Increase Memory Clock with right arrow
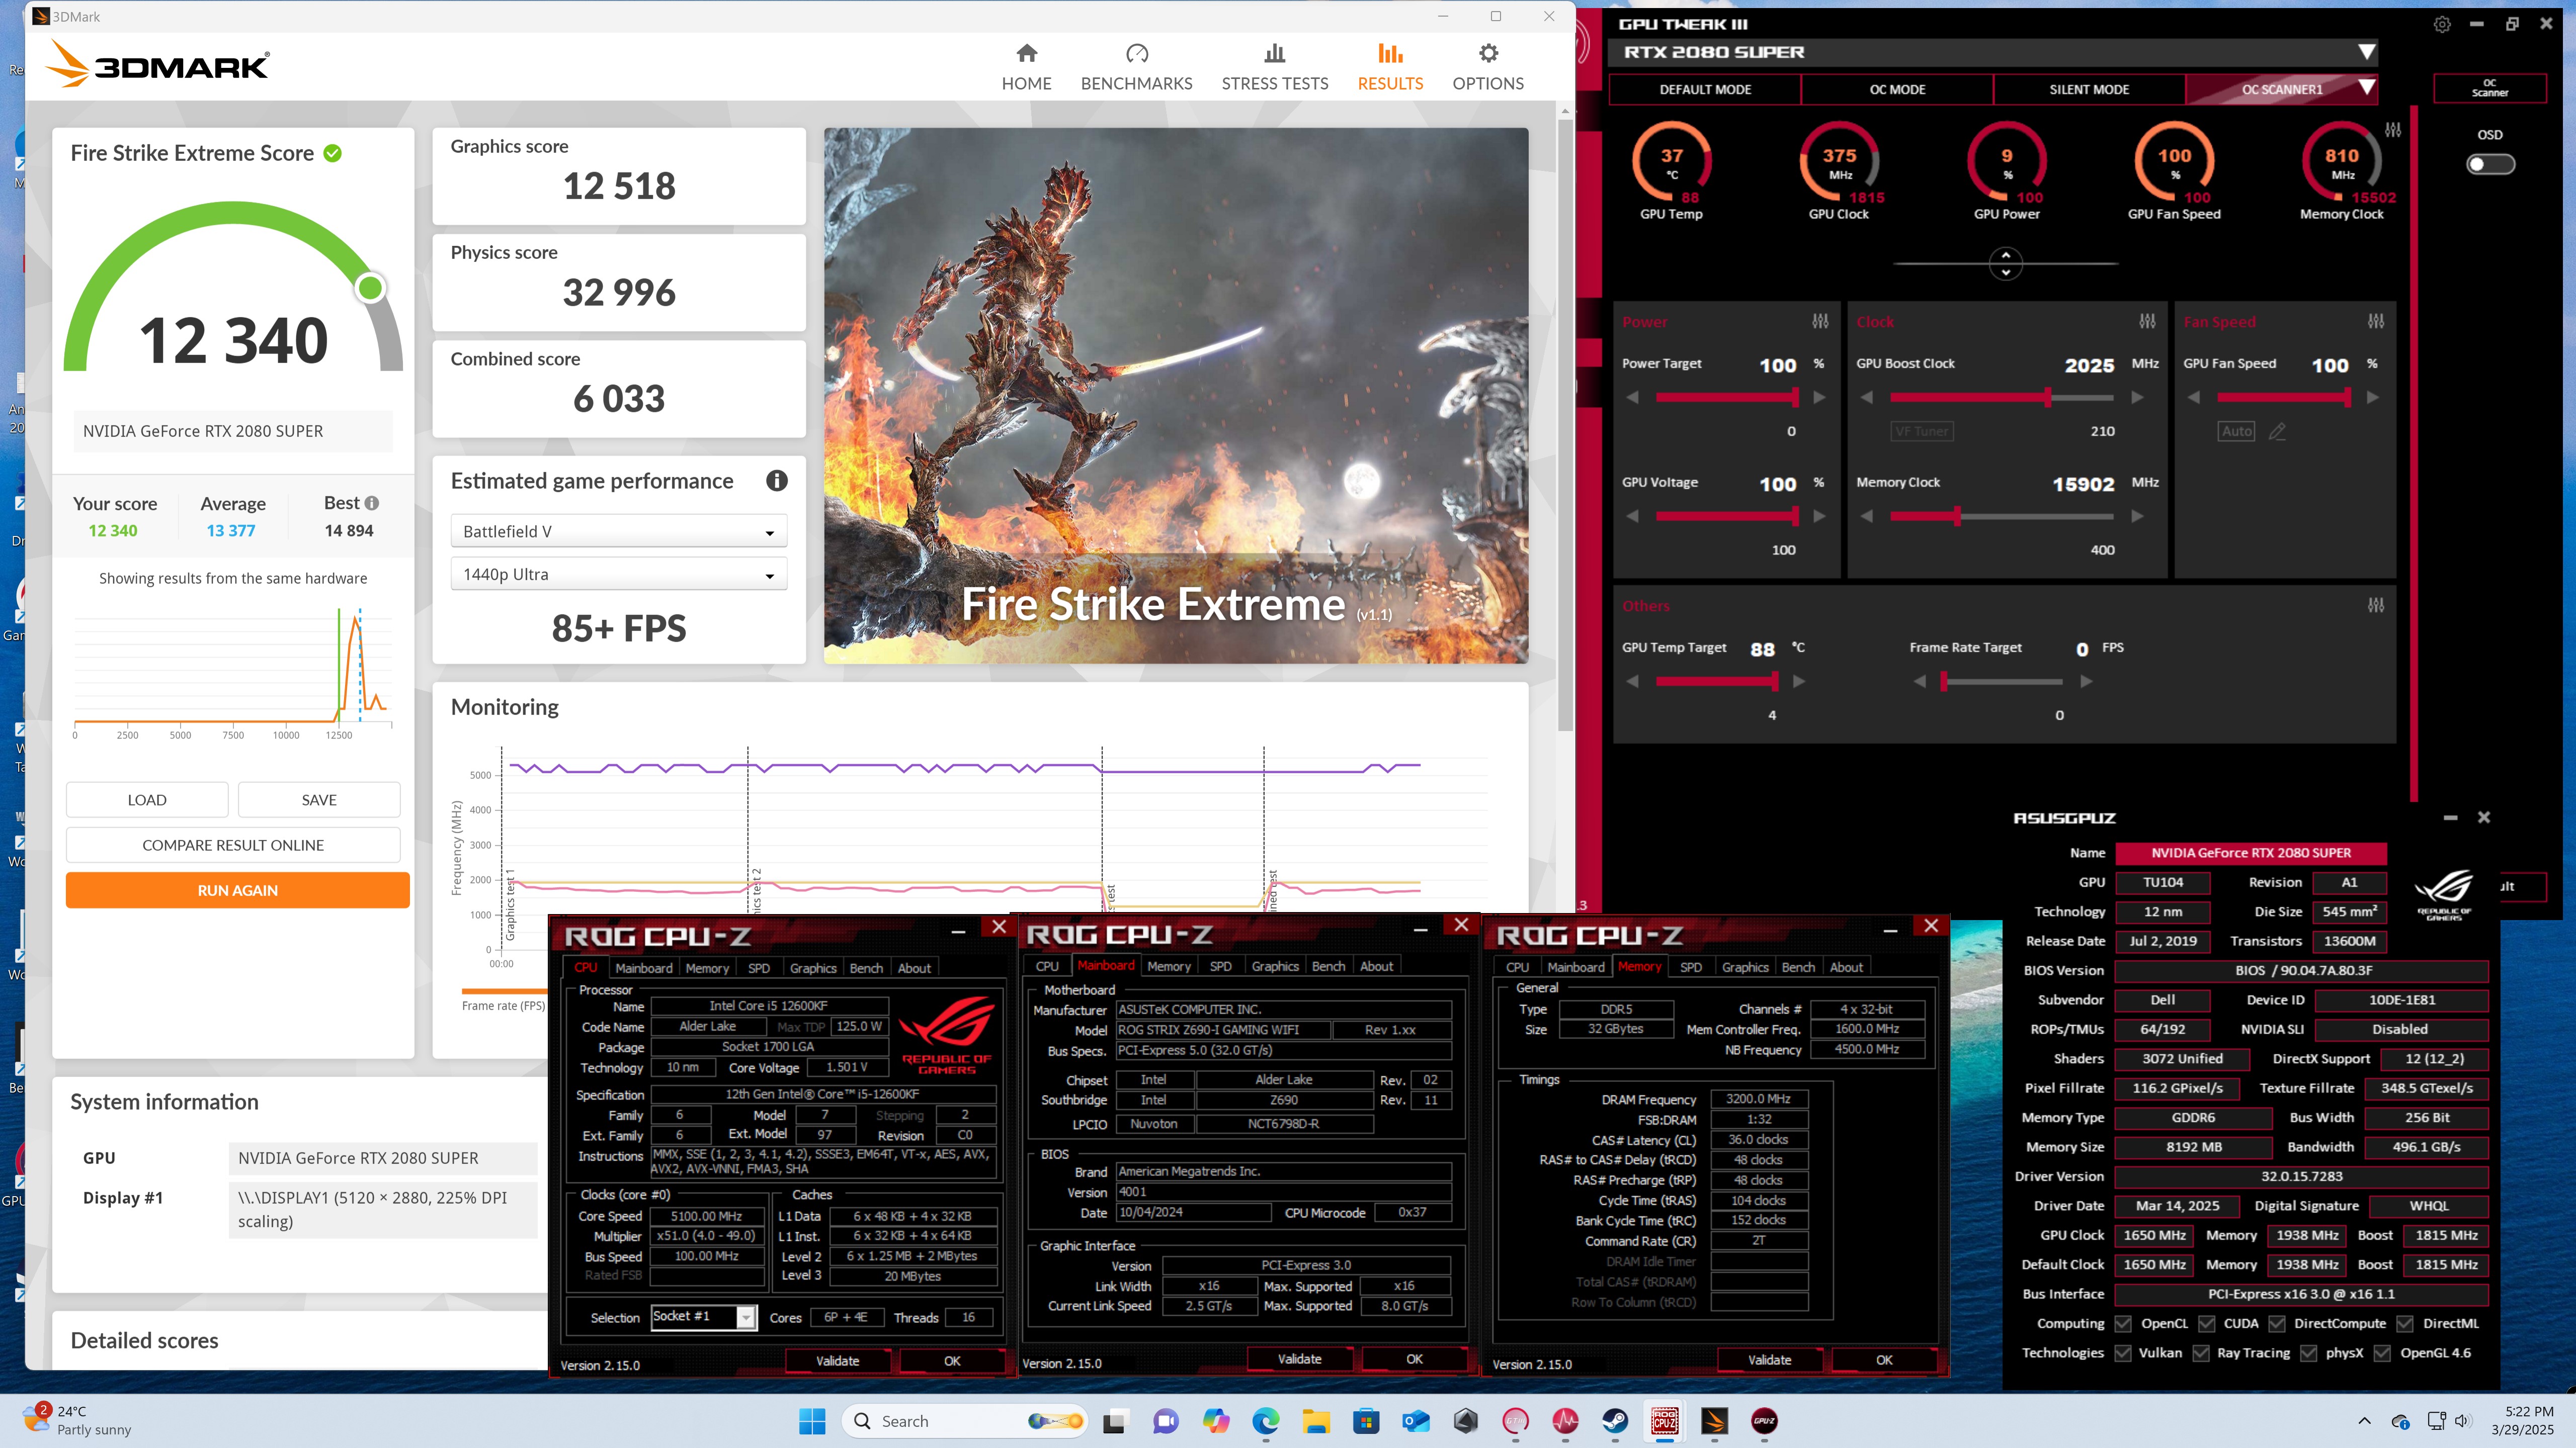The width and height of the screenshot is (2576, 1448). (x=2137, y=517)
